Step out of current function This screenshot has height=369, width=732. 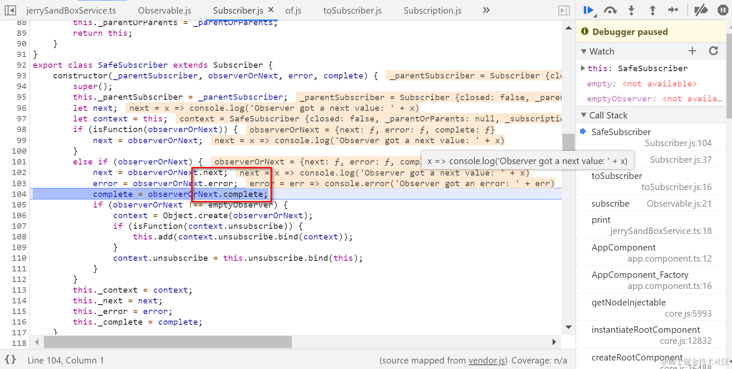652,10
